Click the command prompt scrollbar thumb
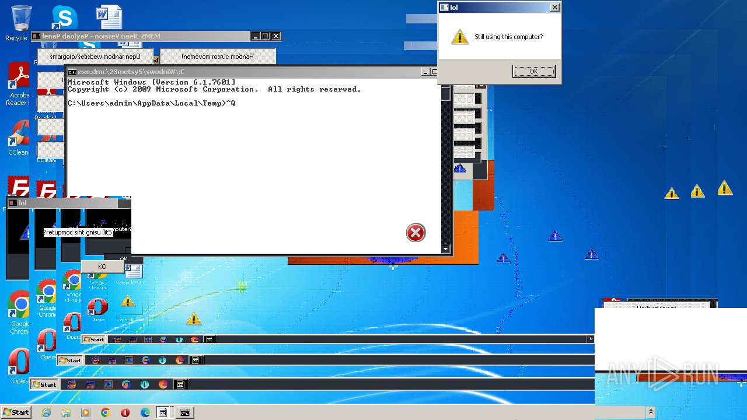 click(446, 94)
